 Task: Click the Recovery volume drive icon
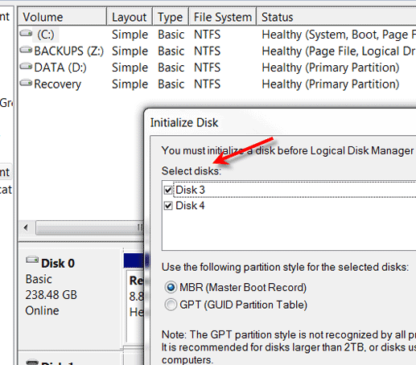pos(26,83)
